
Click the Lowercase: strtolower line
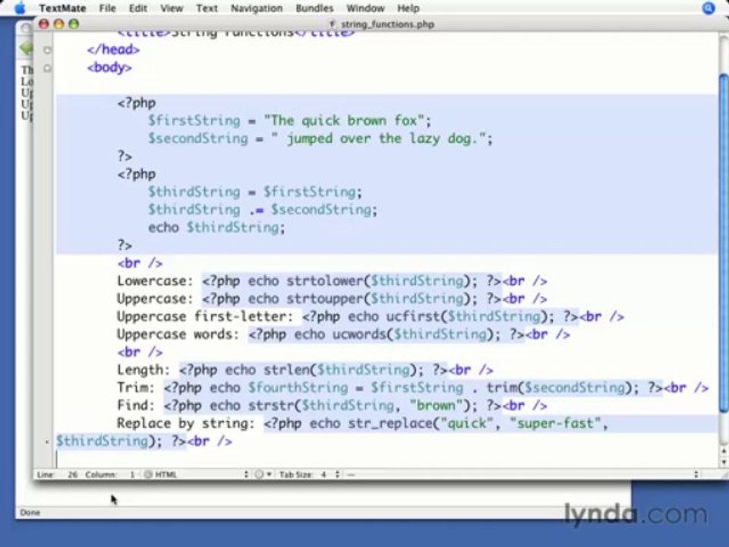coord(332,281)
